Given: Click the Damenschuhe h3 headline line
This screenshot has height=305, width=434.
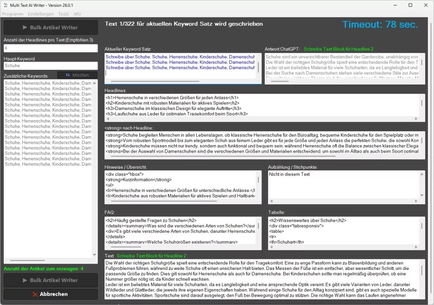Looking at the screenshot, I should tap(174, 109).
